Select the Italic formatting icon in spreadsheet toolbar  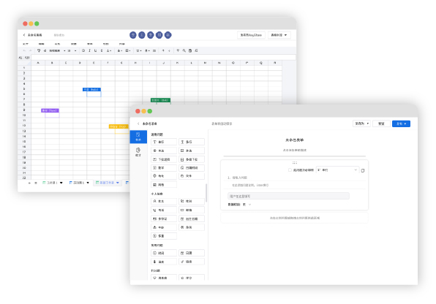[x=89, y=50]
